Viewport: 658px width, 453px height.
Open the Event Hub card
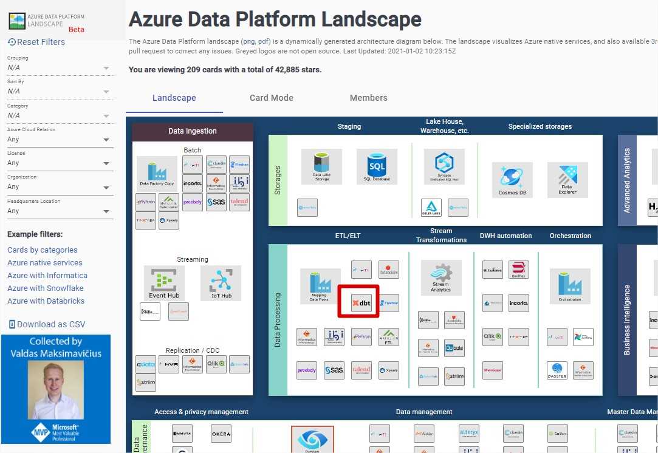pos(164,283)
